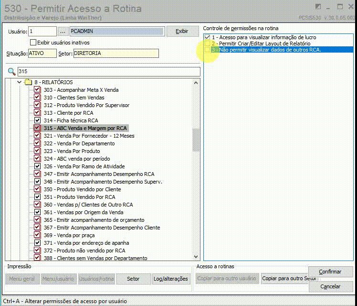Screen dimensions: 357x306
Task: Toggle checkbox for 313 - Cliente por RCA
Action: tap(37, 113)
